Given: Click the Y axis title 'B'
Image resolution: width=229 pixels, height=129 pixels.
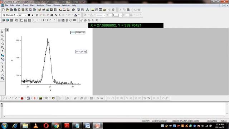Looking at the screenshot, I should coord(12,61).
